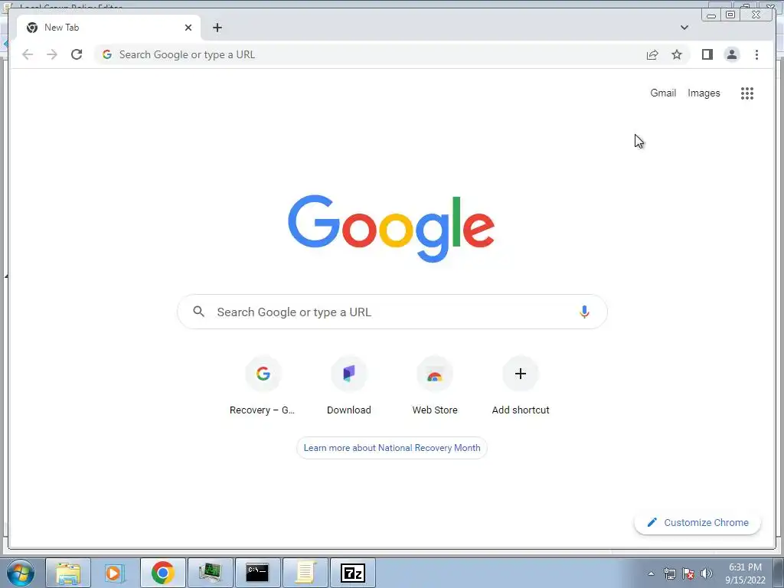Click the network tray icon
The image size is (784, 588).
click(670, 573)
